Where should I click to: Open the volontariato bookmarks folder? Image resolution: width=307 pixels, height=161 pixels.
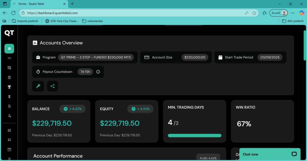tap(93, 21)
